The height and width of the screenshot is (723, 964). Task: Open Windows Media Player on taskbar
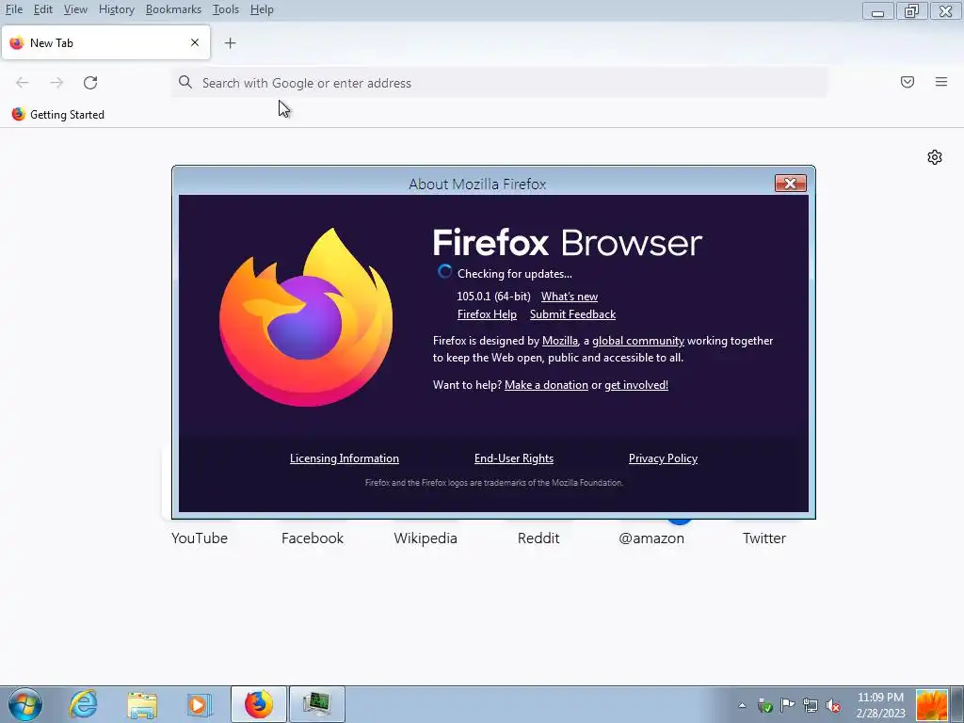[200, 705]
